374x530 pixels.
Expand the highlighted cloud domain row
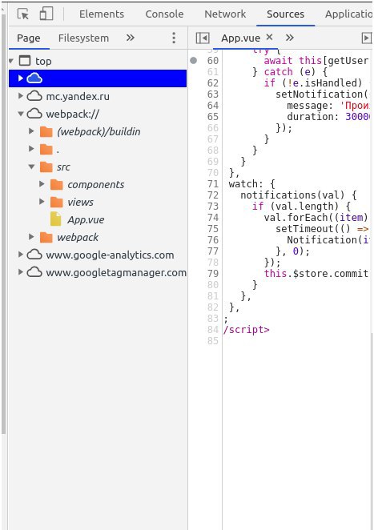[21, 78]
